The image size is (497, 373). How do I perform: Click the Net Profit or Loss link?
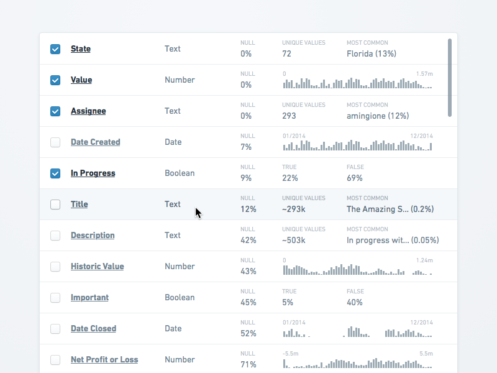tap(104, 360)
